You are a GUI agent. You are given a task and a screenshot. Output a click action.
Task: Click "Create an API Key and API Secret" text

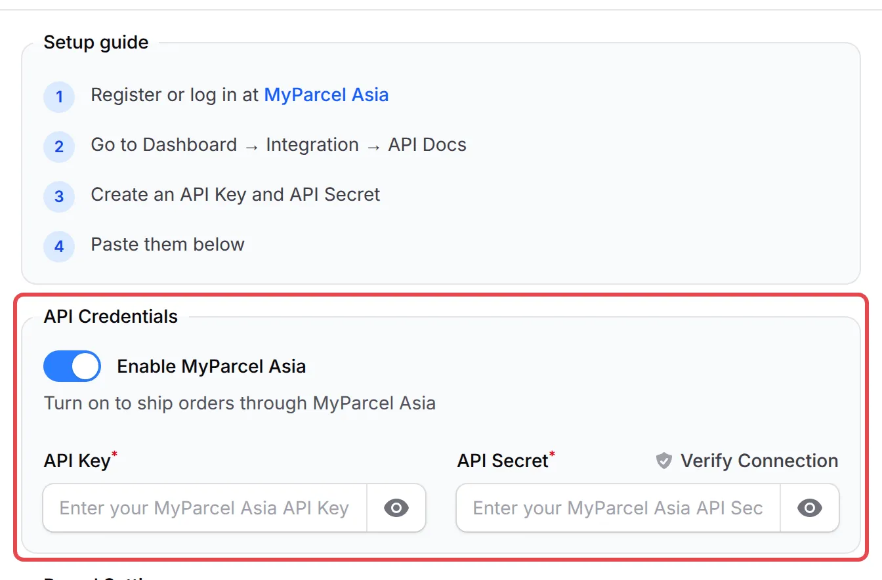pos(236,195)
